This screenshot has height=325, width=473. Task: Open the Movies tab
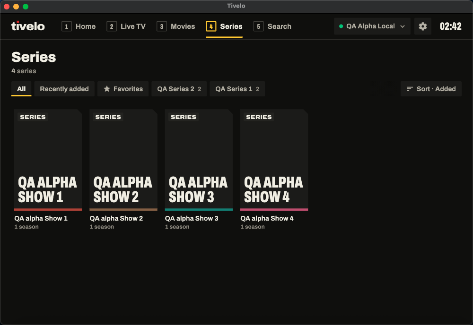(176, 26)
